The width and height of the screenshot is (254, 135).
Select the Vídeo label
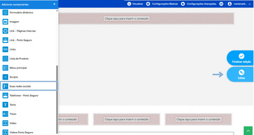point(13,123)
